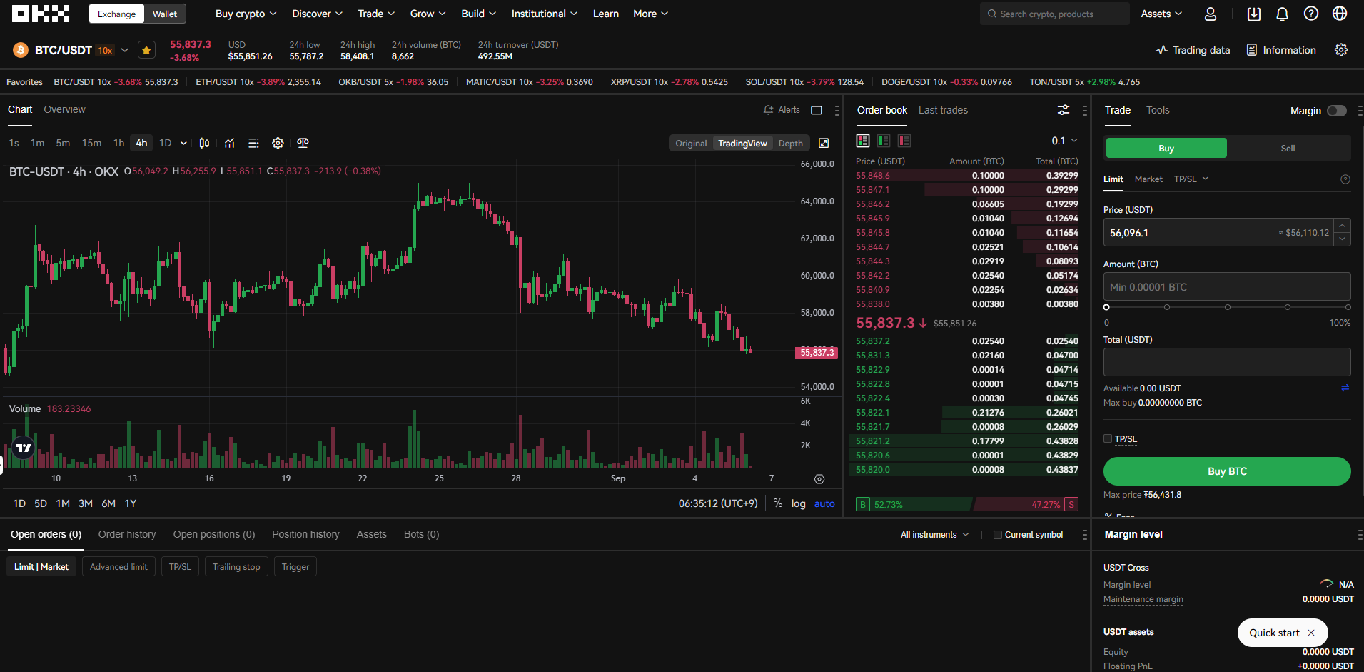Screen dimensions: 1364x672
Task: Expand the Grow menu
Action: 428,14
